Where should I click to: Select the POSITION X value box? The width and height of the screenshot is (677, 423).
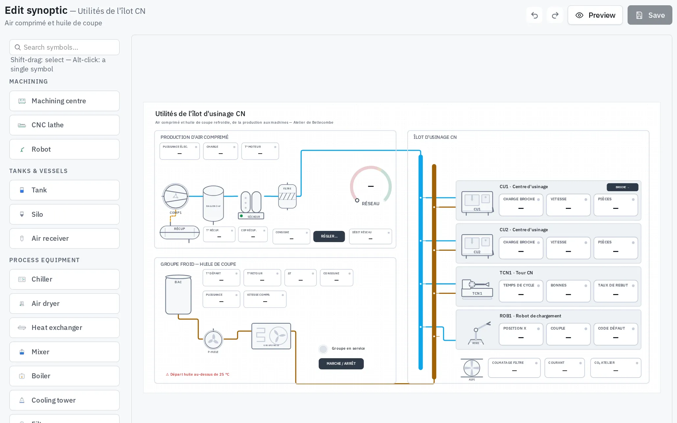[521, 334]
